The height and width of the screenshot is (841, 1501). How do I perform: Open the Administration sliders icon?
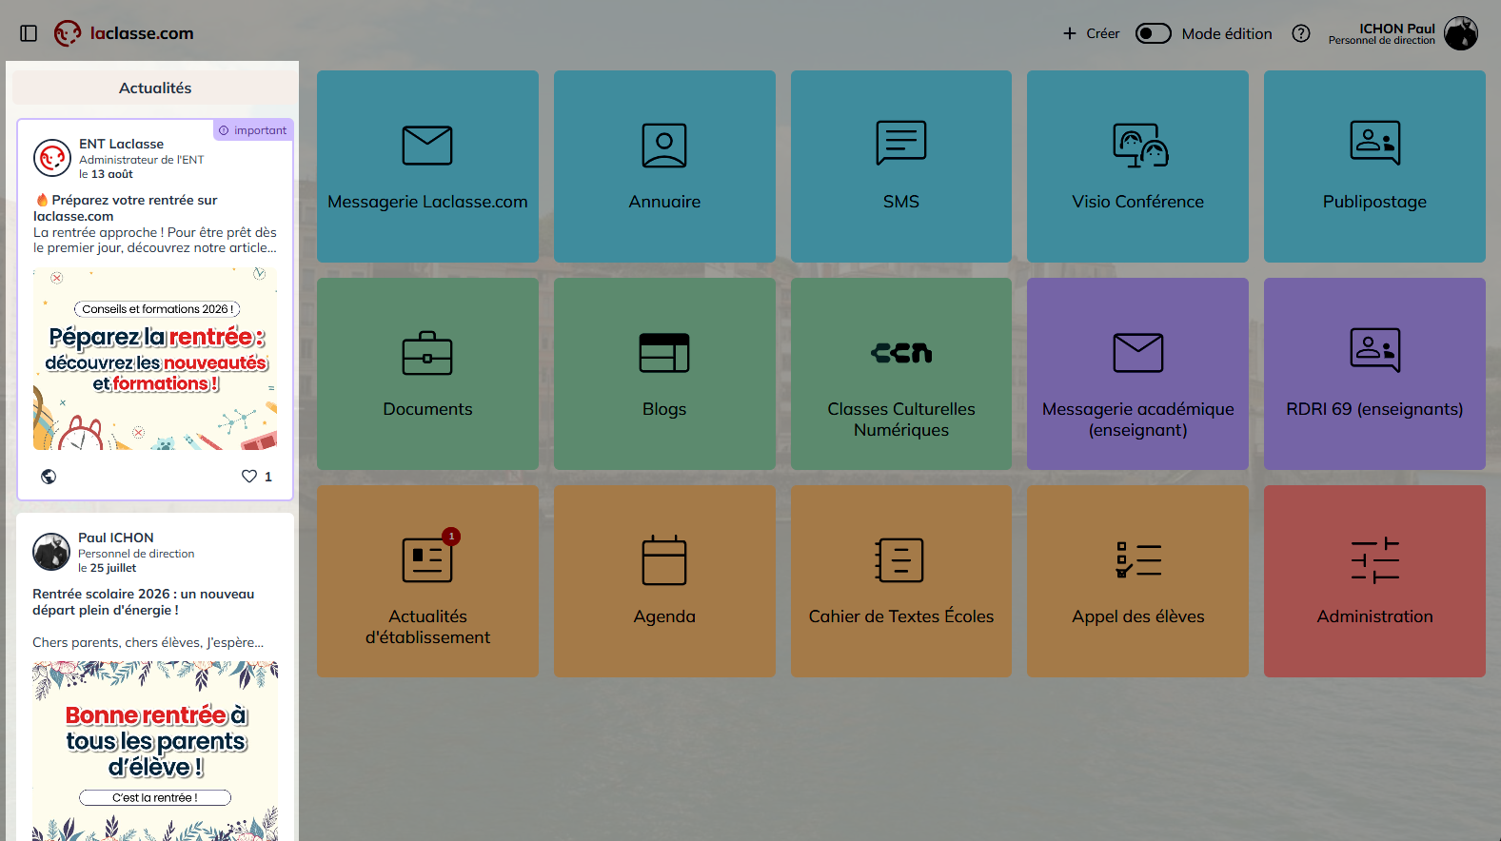[1375, 560]
